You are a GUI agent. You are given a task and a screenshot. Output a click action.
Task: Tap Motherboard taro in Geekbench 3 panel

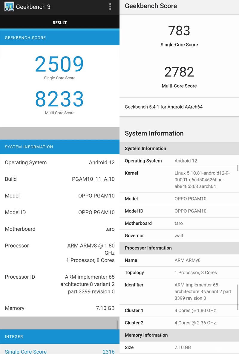pos(60,229)
